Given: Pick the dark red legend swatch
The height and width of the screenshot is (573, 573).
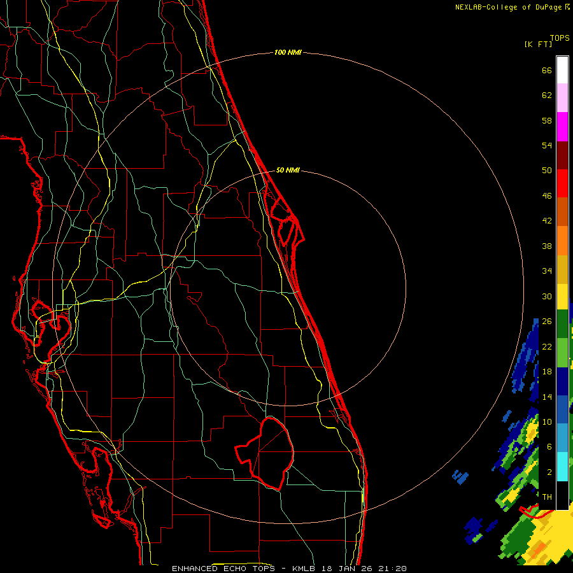Looking at the screenshot, I should coord(562,155).
